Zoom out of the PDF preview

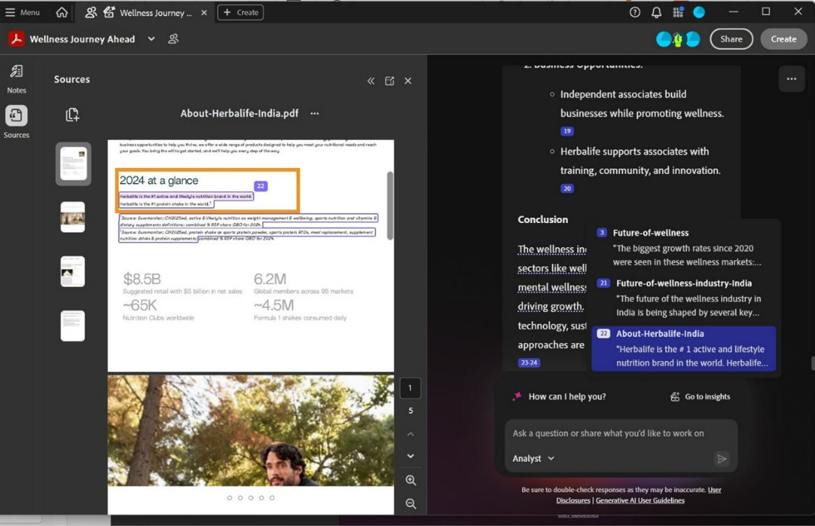410,503
